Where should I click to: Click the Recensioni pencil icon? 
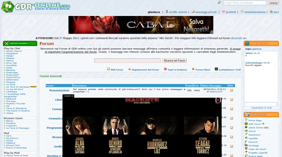pos(246,134)
